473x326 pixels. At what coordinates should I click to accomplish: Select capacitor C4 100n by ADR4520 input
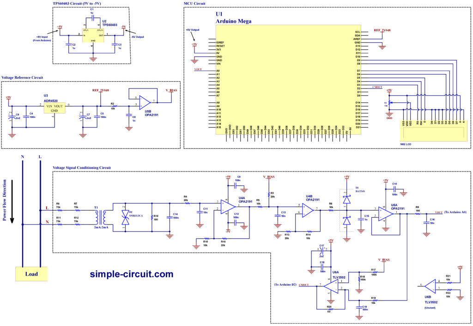coord(26,116)
